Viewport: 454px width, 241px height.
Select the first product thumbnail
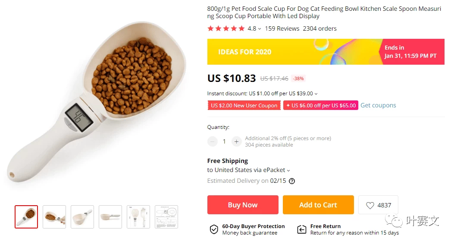click(26, 217)
